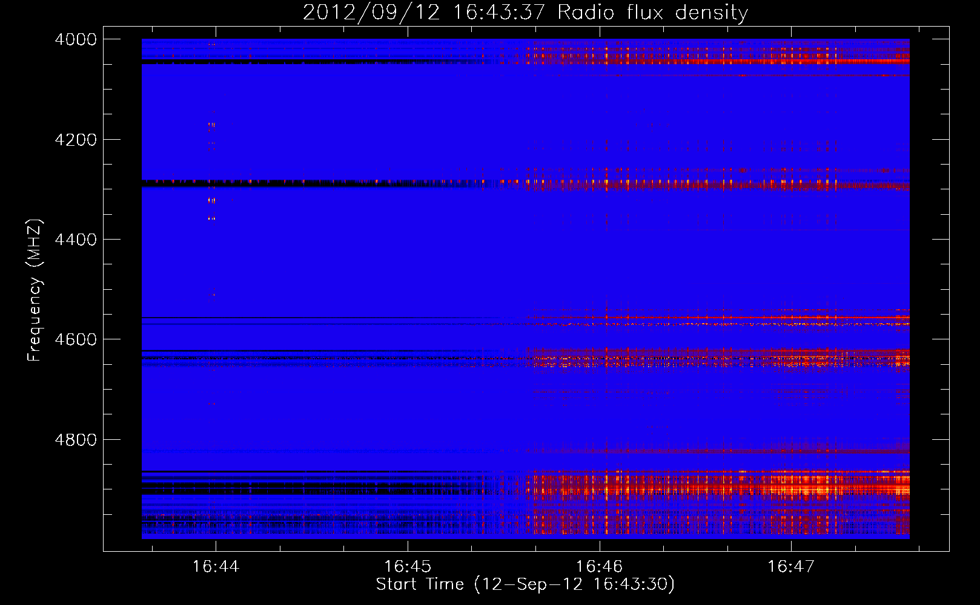Screen dimensions: 980x605
Task: Click the 4400 frequency tick label
Action: tap(76, 240)
